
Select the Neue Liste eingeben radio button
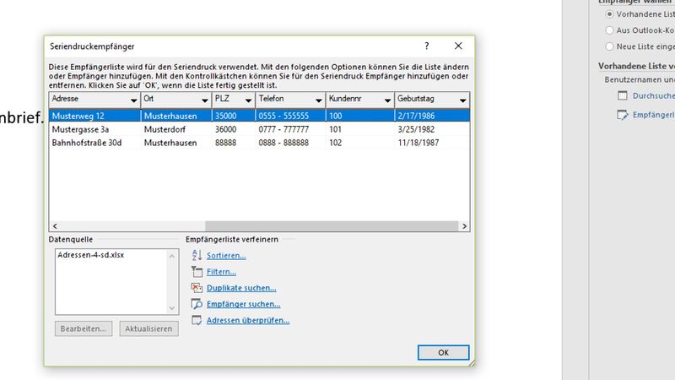point(610,46)
